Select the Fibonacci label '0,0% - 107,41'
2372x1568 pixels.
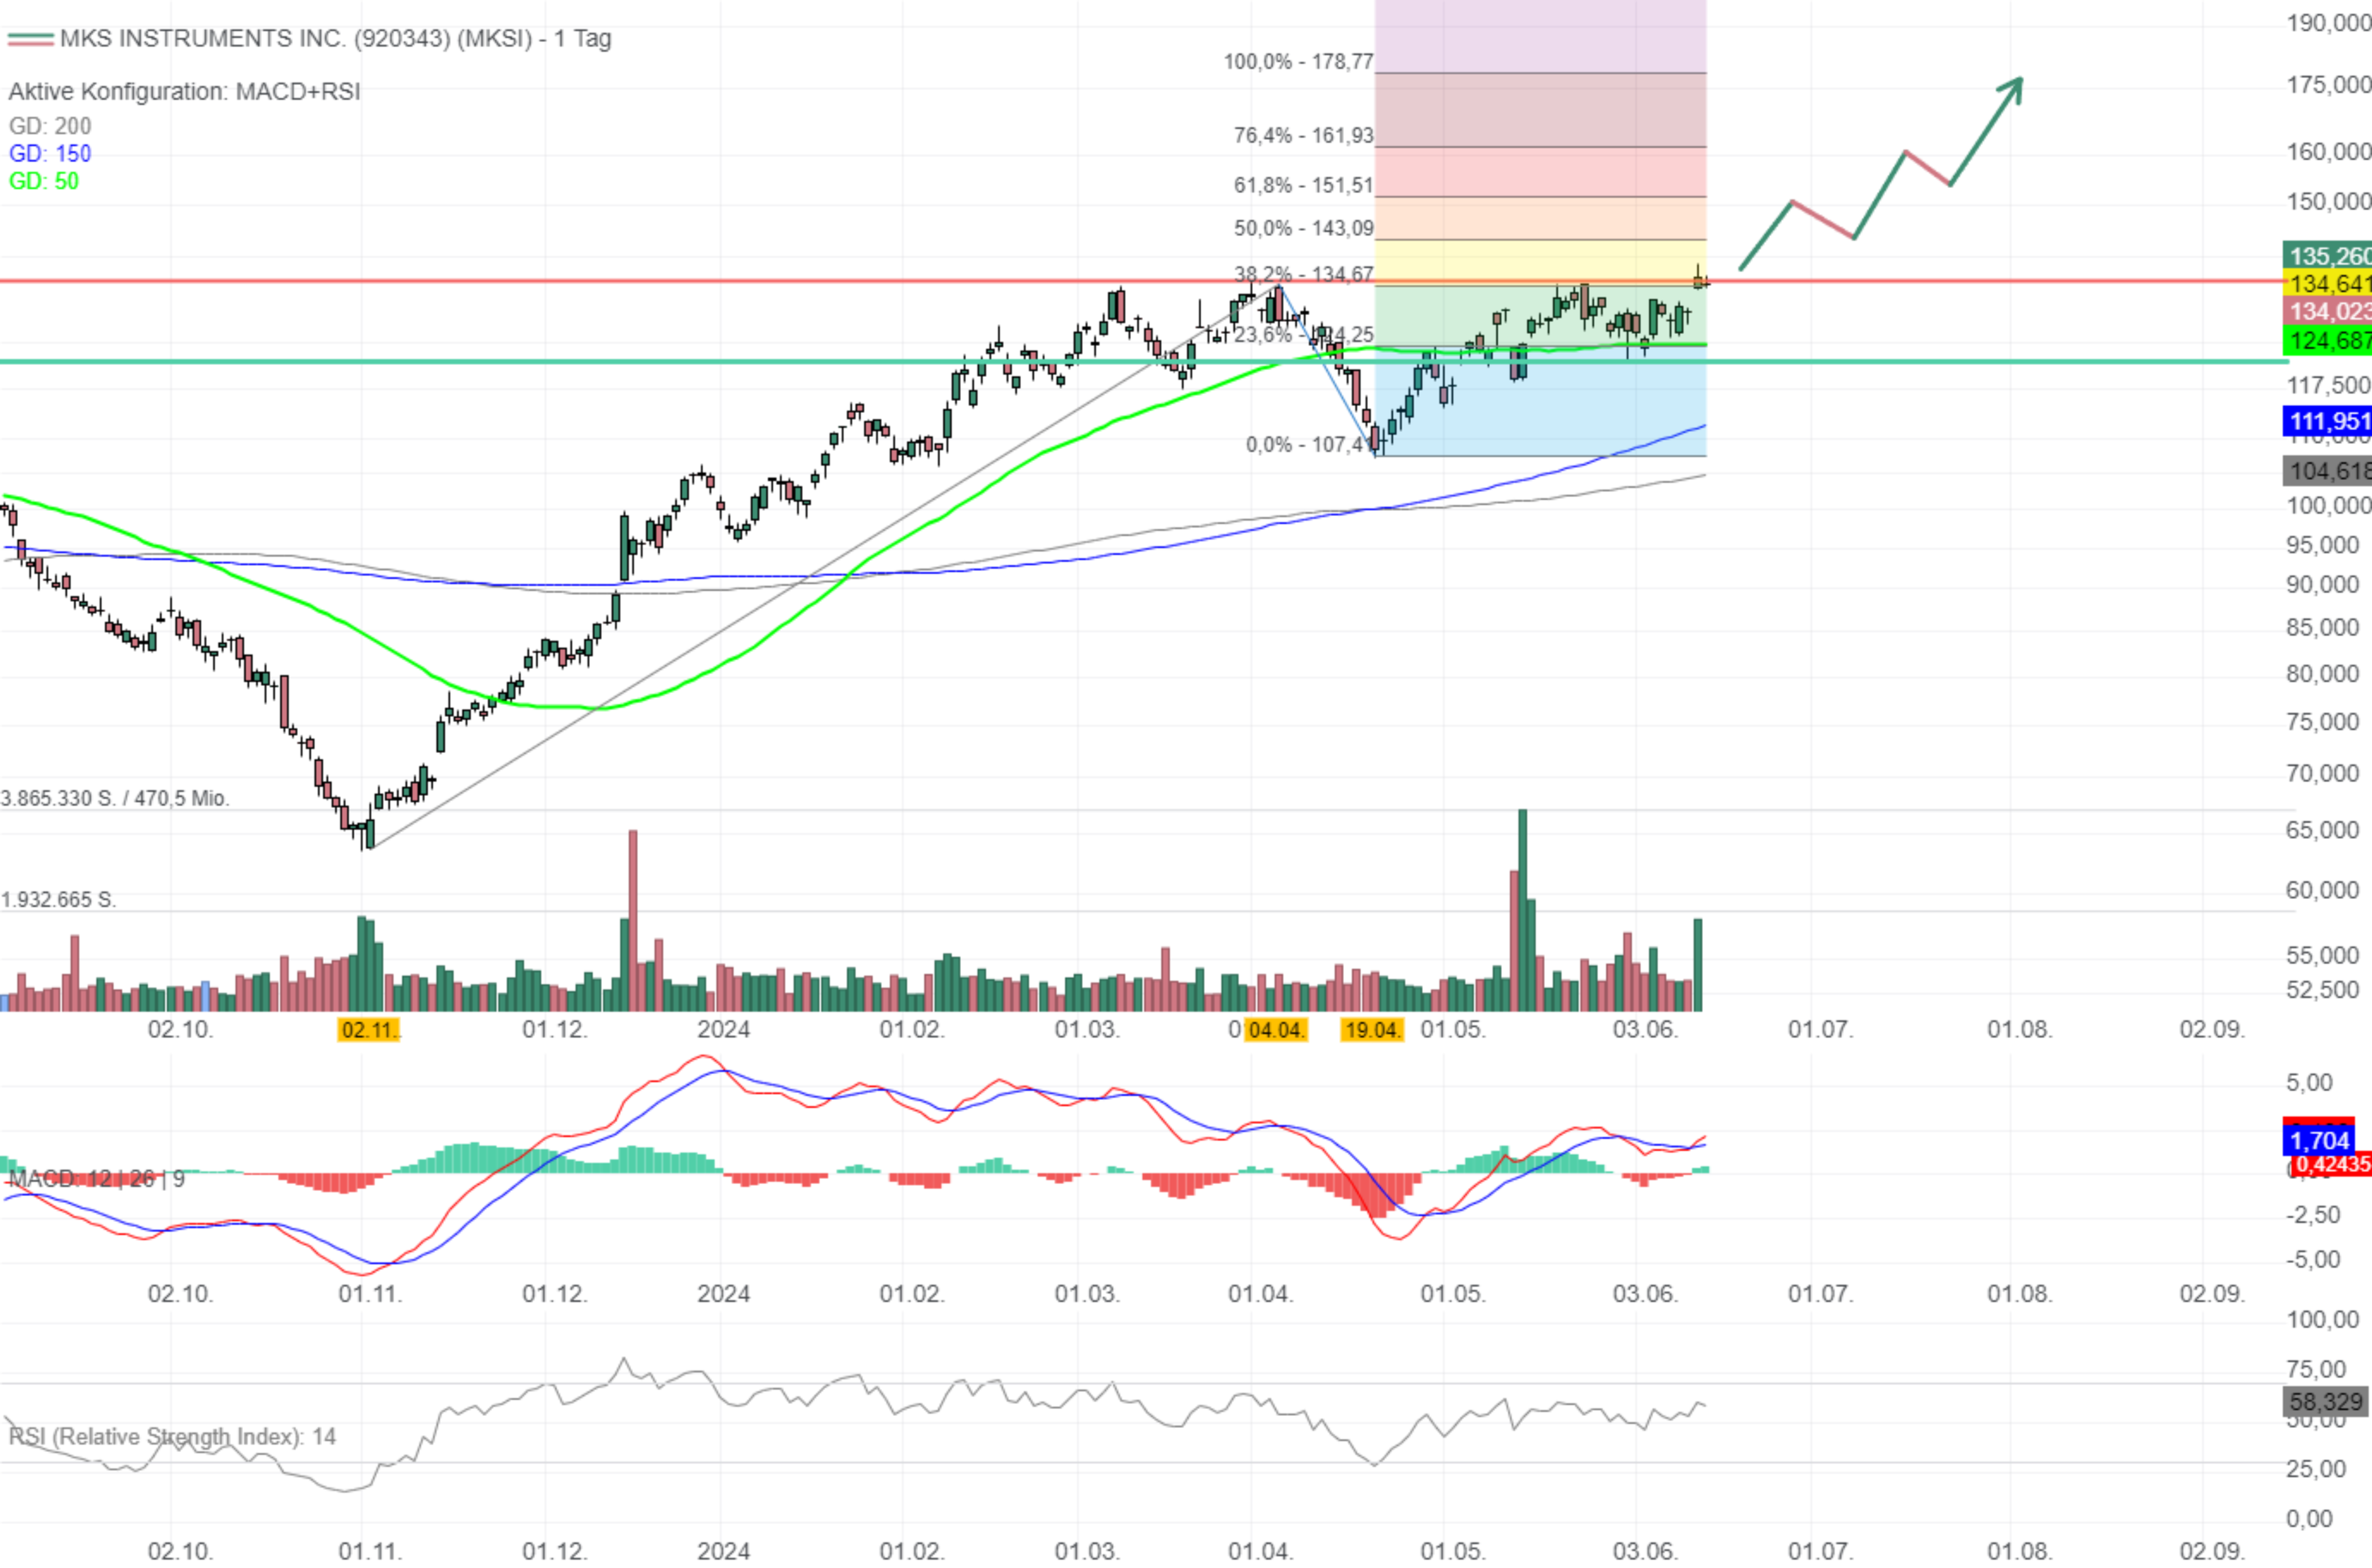click(1310, 444)
